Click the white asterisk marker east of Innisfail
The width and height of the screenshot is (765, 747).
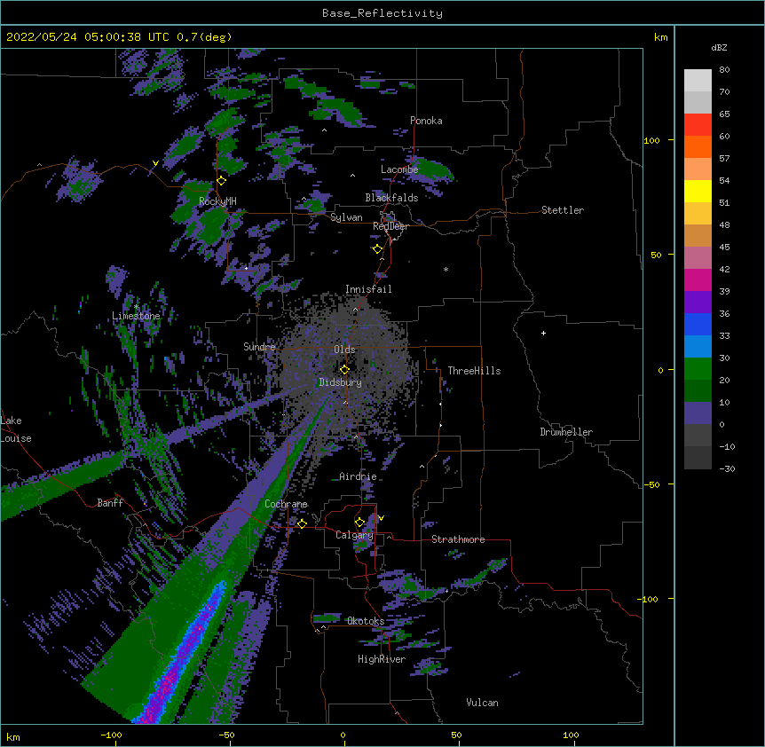446,269
